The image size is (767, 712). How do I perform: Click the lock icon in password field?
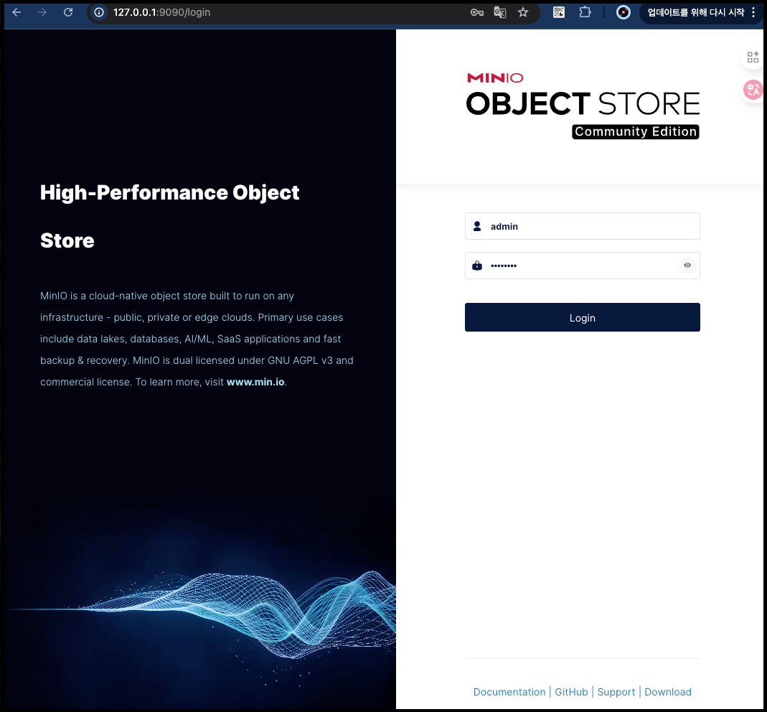(x=477, y=266)
